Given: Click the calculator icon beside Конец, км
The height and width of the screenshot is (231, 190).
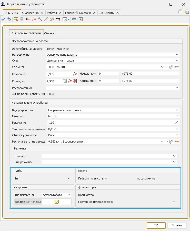Looking at the screenshot, I should (65, 81).
